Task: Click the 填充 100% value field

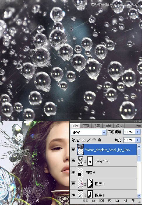Action: pos(129,140)
